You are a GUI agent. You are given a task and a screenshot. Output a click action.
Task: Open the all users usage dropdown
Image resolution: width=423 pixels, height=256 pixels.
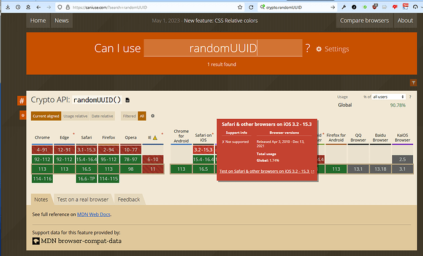pos(389,97)
